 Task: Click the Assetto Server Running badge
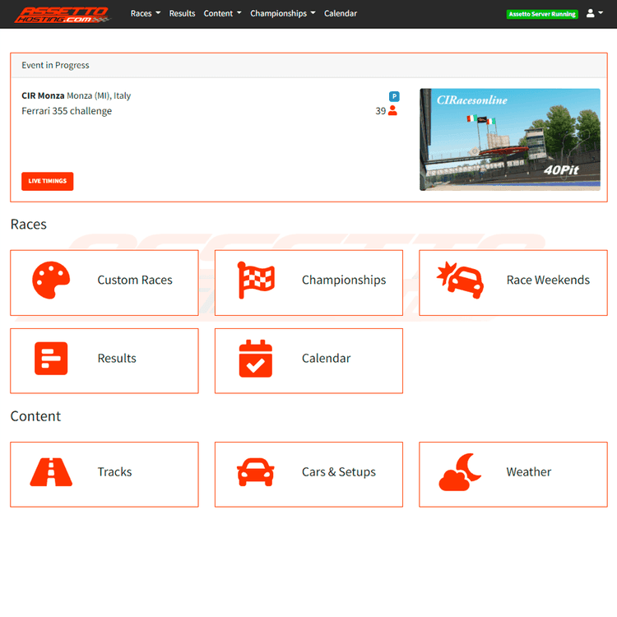pos(542,14)
